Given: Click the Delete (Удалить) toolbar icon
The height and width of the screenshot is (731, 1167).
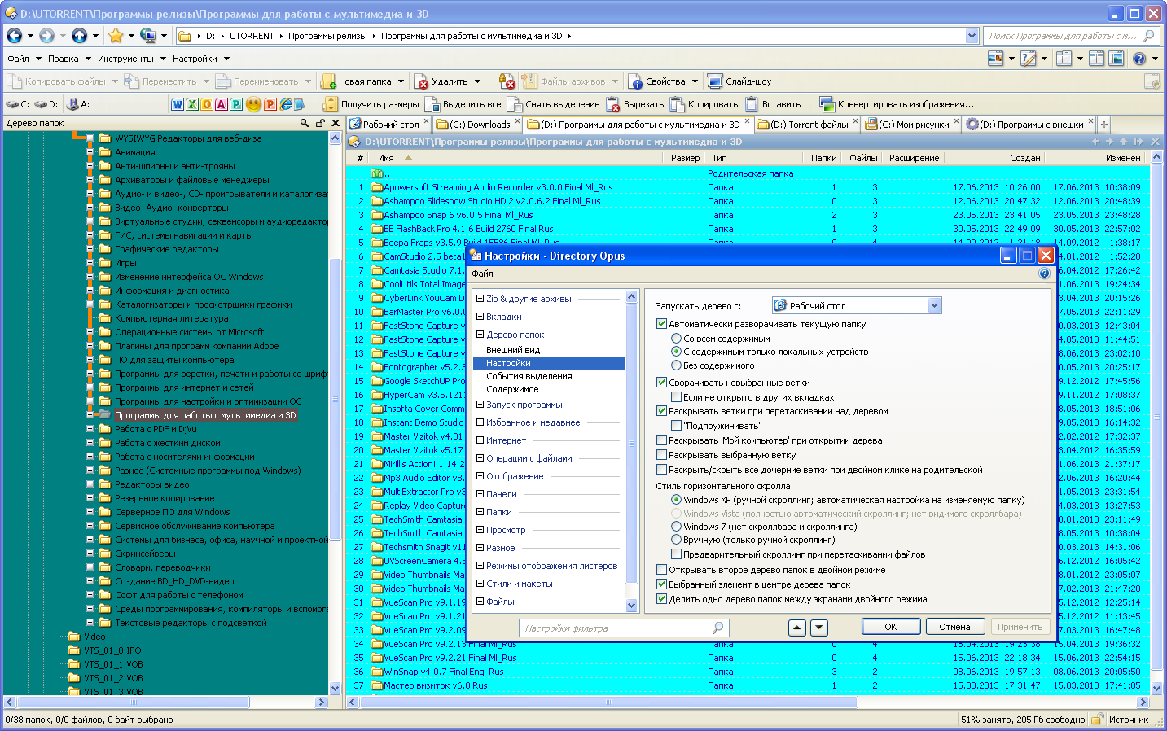Looking at the screenshot, I should click(421, 81).
